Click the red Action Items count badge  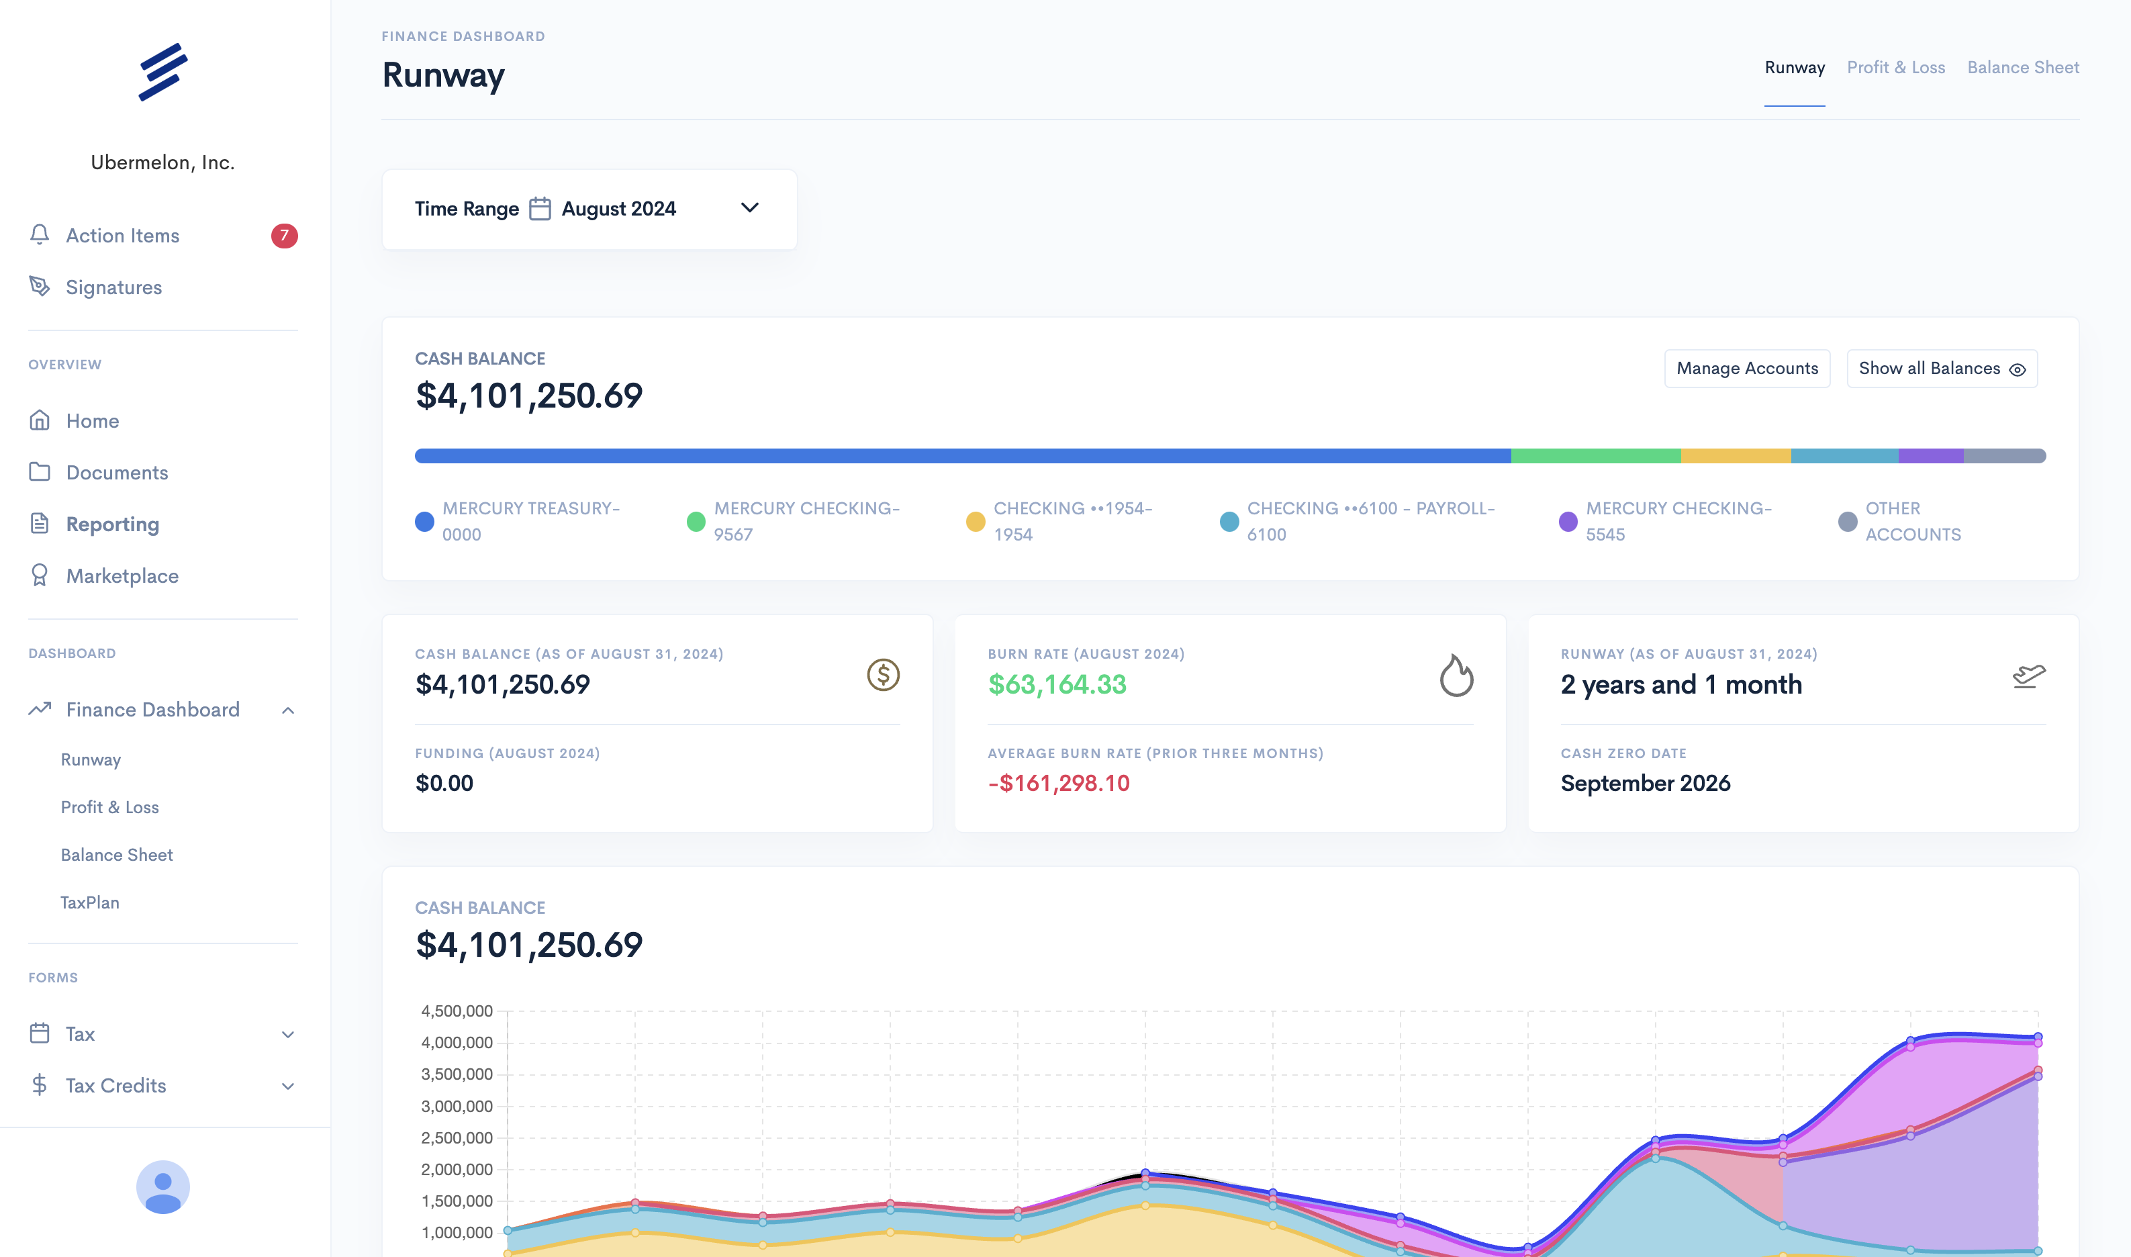pos(284,236)
